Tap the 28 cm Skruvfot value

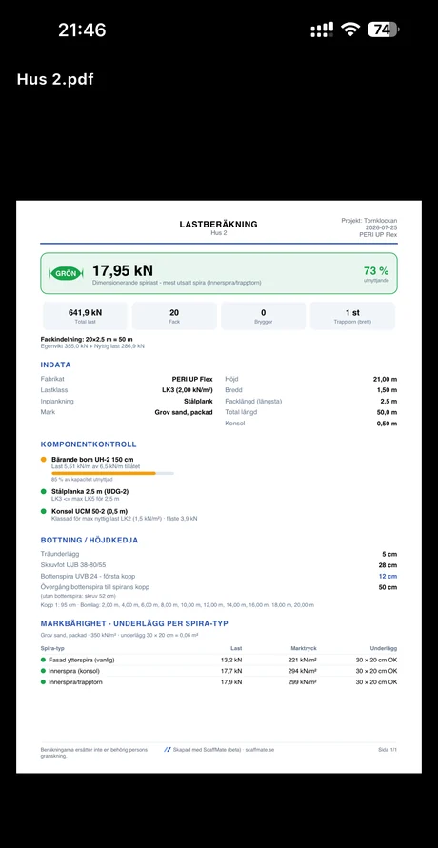point(388,565)
